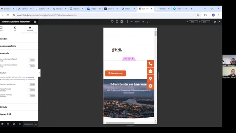236x133 pixels.
Task: Collapse the Responsiv section
Action: [x=19, y=53]
